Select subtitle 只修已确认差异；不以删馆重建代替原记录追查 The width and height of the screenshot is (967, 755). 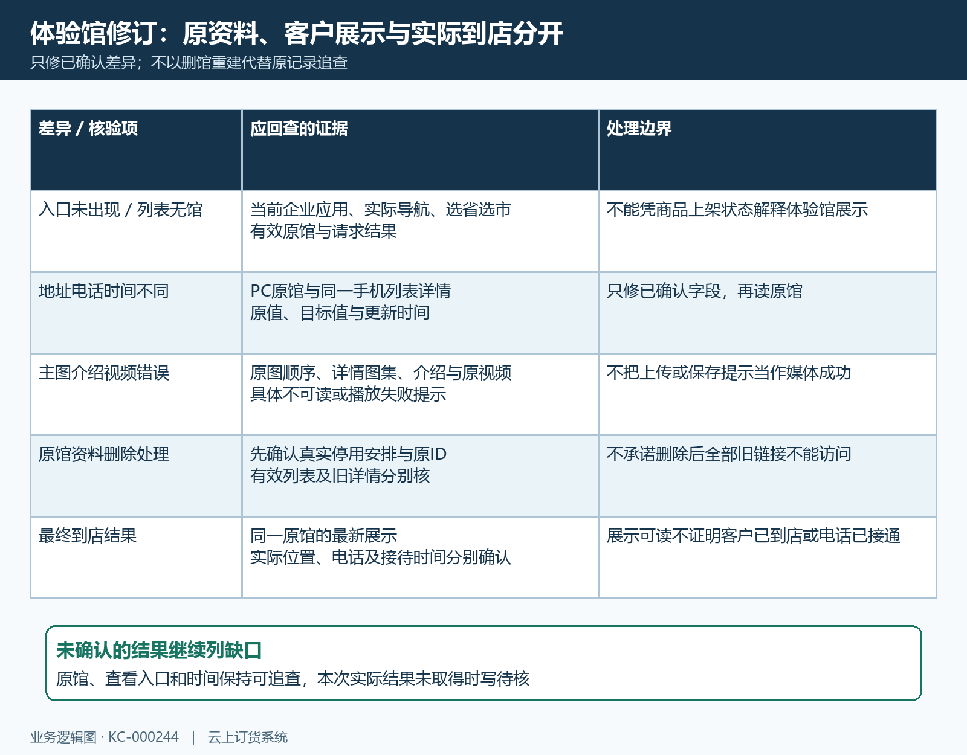pyautogui.click(x=189, y=63)
